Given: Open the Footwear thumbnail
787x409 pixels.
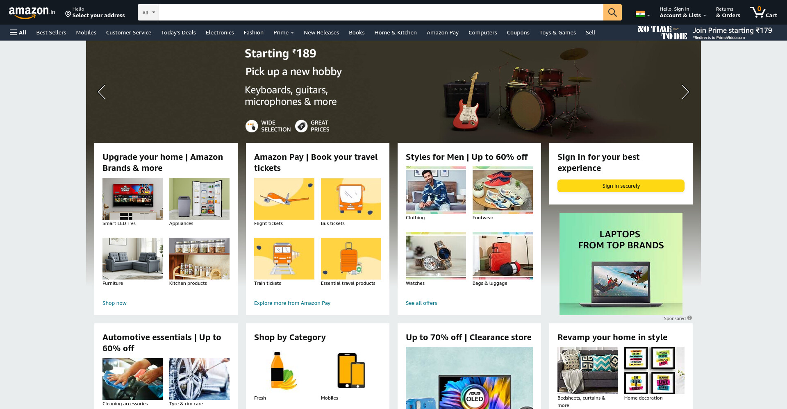Looking at the screenshot, I should tap(503, 190).
